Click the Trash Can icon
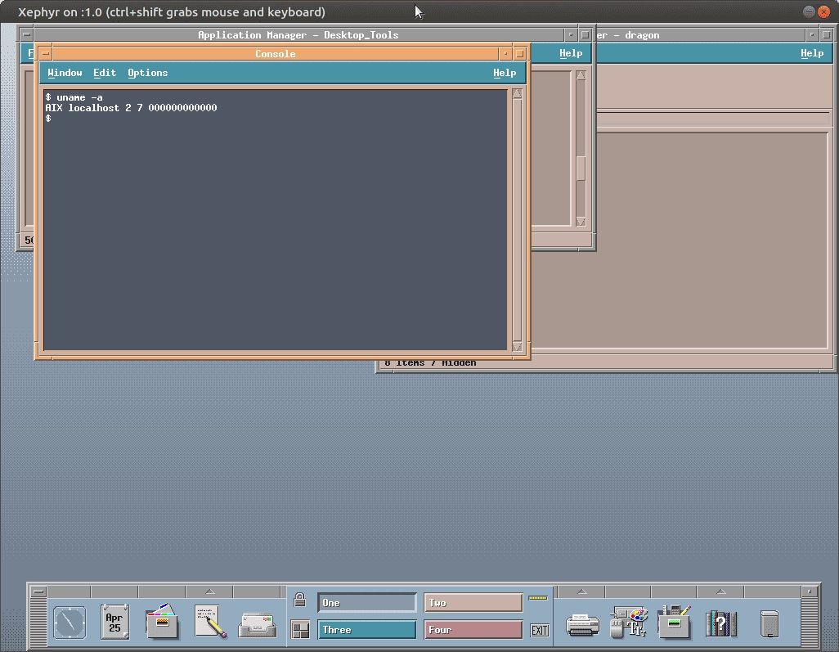The height and width of the screenshot is (652, 839). pyautogui.click(x=769, y=623)
